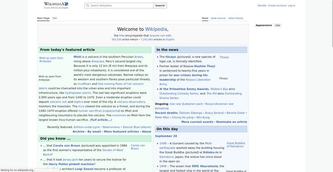Open the Log in link
The width and height of the screenshot is (333, 172).
click(291, 5)
